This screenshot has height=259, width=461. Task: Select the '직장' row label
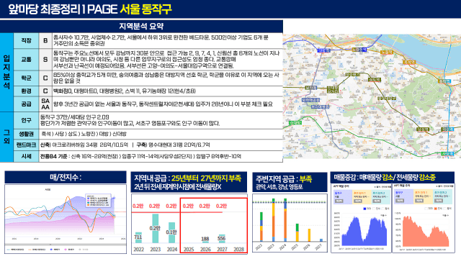[x=26, y=40]
